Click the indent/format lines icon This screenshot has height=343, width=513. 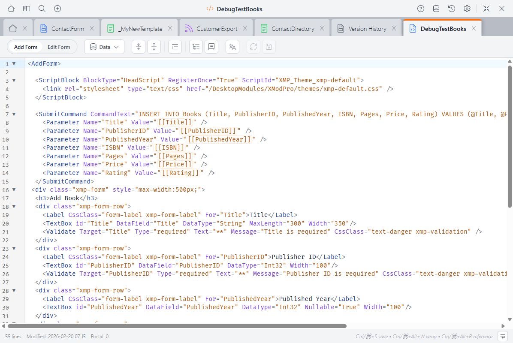[175, 47]
